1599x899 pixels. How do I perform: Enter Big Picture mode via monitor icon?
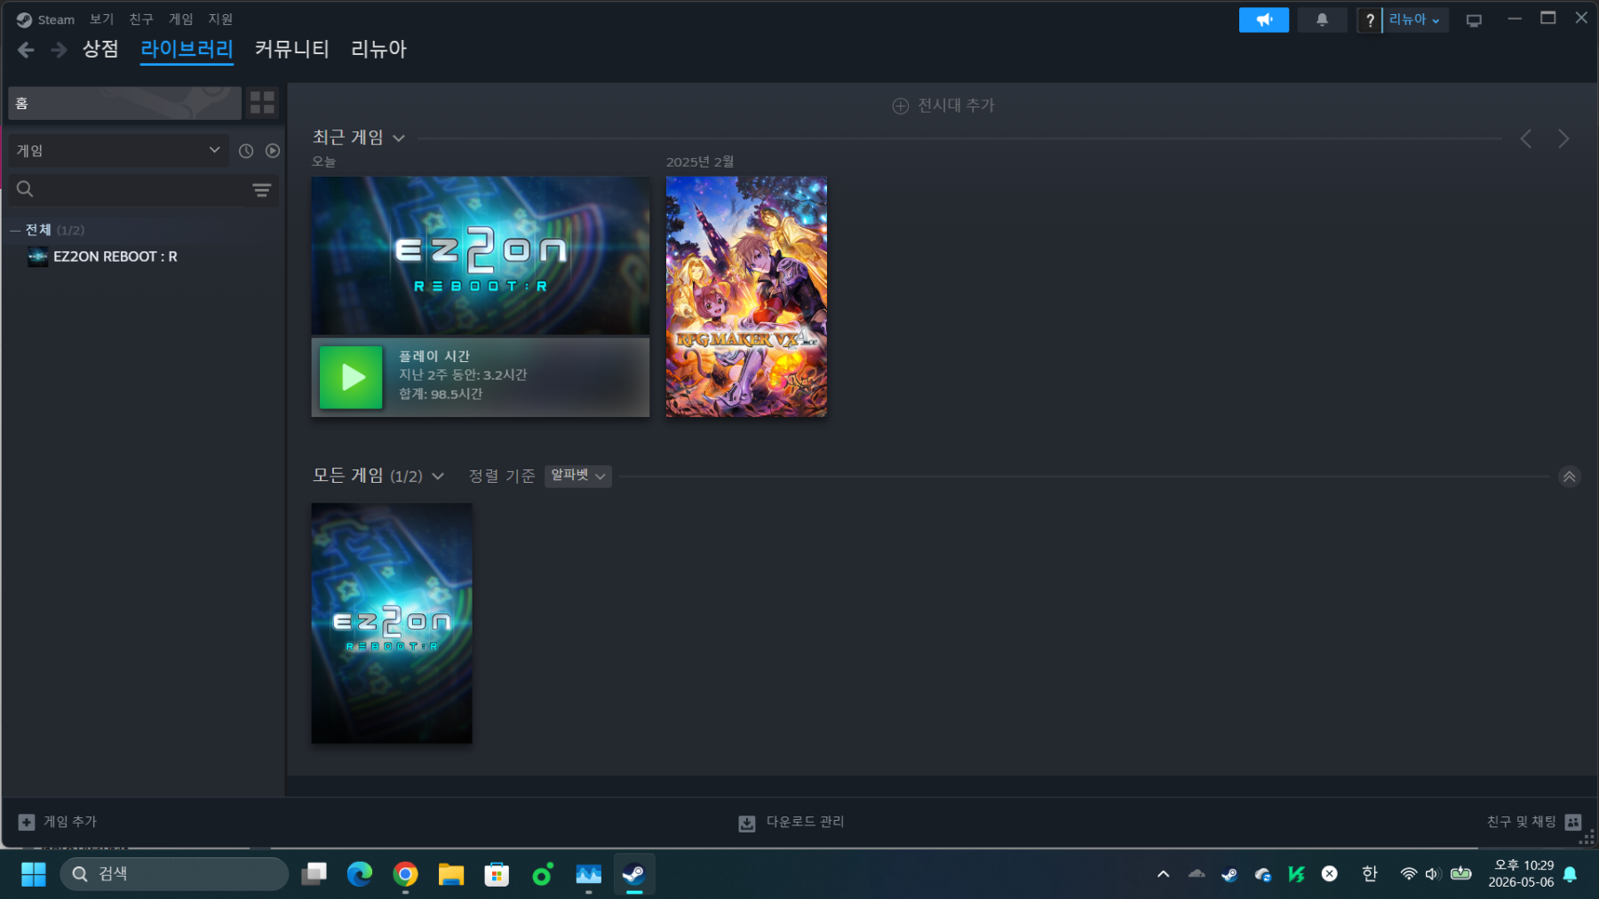pyautogui.click(x=1474, y=20)
